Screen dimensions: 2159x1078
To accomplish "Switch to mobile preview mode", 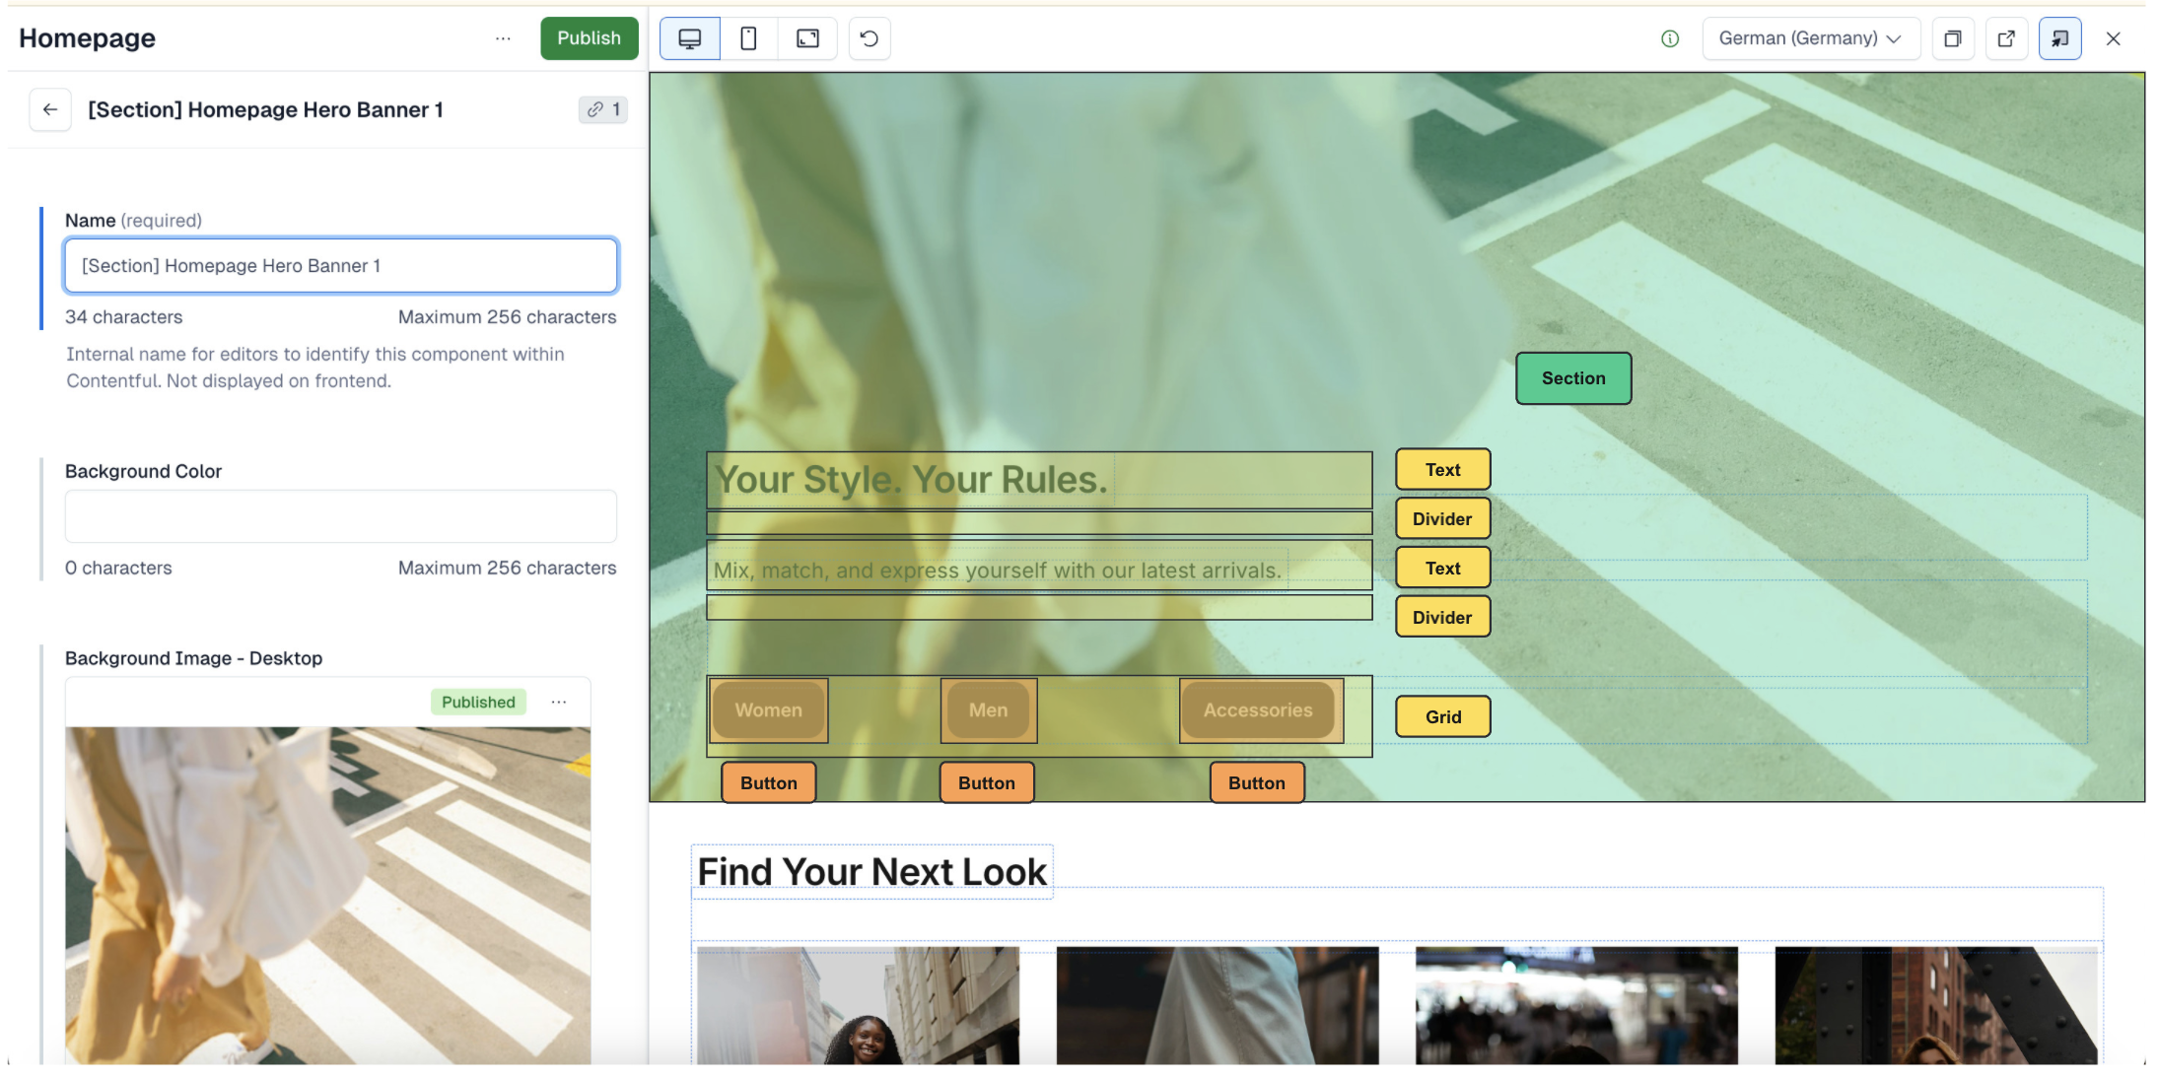I will pyautogui.click(x=748, y=38).
